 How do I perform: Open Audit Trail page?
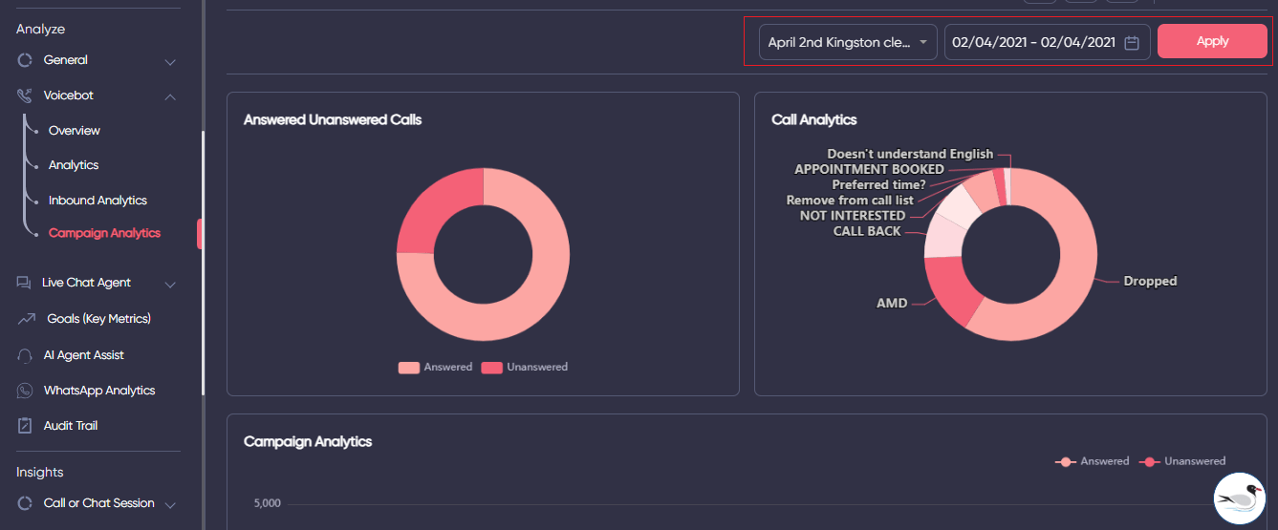coord(71,426)
